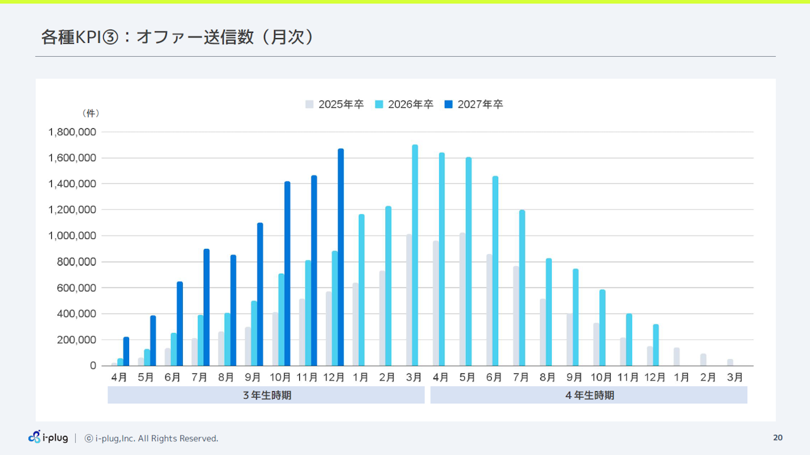Open the (件) axis unit label options

(91, 113)
